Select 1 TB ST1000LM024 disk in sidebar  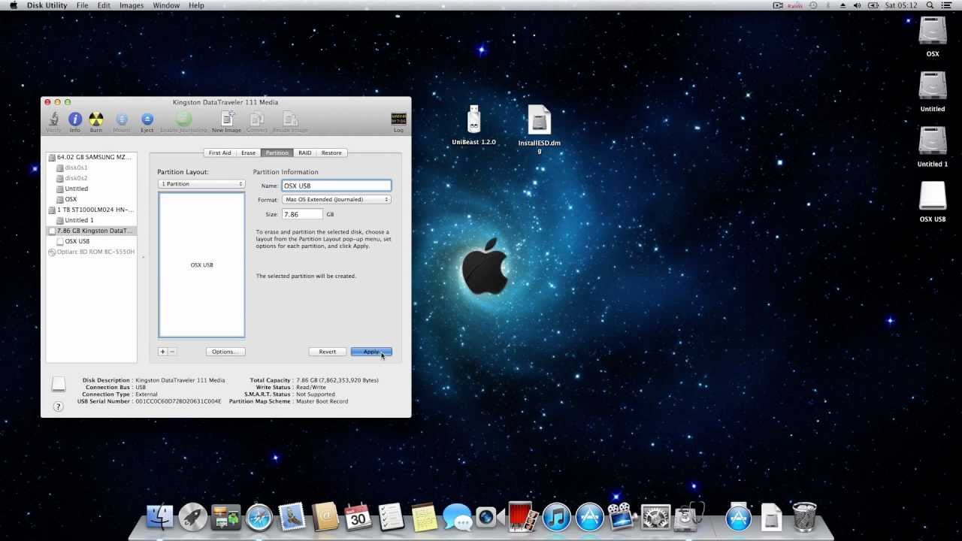pyautogui.click(x=91, y=210)
